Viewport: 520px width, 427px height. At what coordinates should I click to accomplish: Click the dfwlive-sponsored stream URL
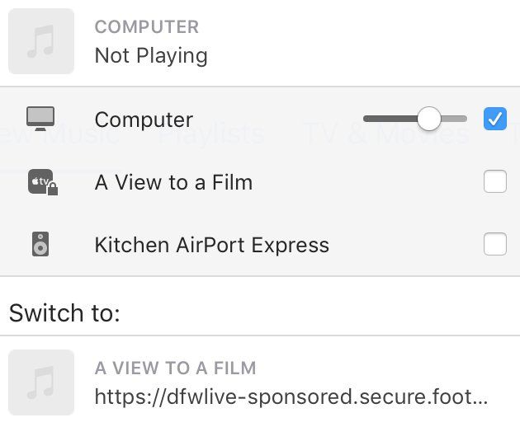click(x=291, y=397)
